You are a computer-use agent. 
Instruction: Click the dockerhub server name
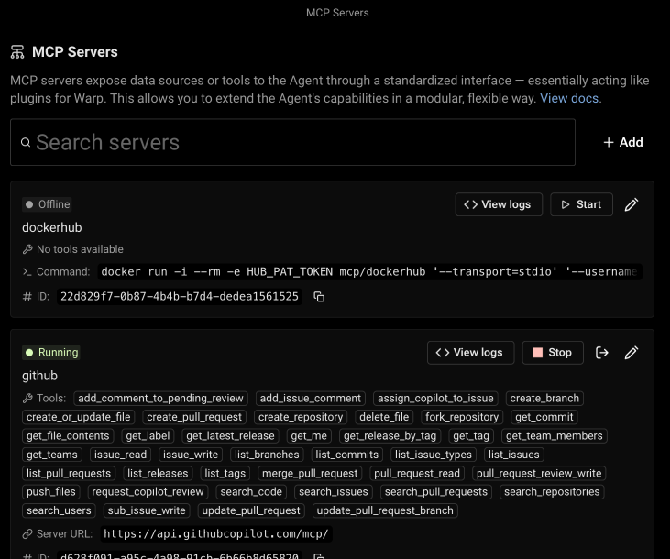(x=51, y=227)
